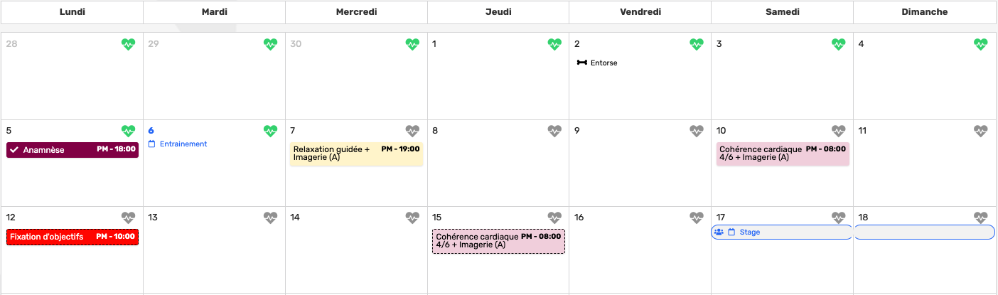Click the green heart icon on day 1
Image resolution: width=998 pixels, height=295 pixels.
point(554,44)
